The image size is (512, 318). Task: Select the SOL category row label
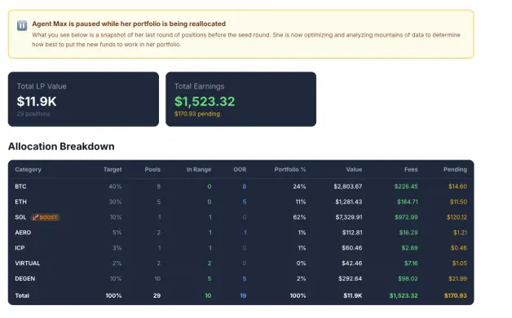click(20, 217)
